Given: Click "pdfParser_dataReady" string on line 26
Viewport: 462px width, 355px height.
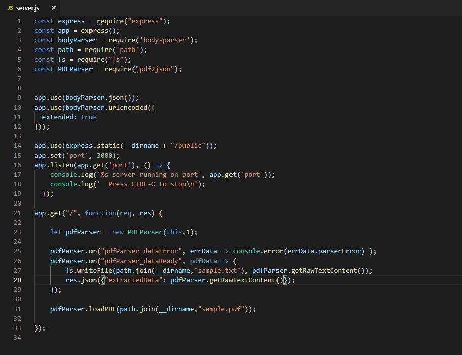Looking at the screenshot, I should [141, 261].
